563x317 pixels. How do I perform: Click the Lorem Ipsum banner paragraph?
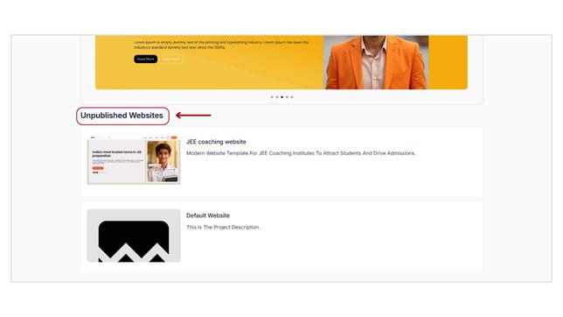[221, 45]
